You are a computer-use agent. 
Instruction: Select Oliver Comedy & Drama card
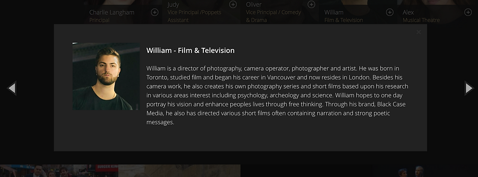(x=279, y=12)
